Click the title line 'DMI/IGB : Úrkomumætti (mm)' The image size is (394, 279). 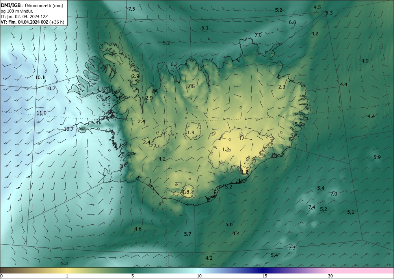(x=32, y=5)
